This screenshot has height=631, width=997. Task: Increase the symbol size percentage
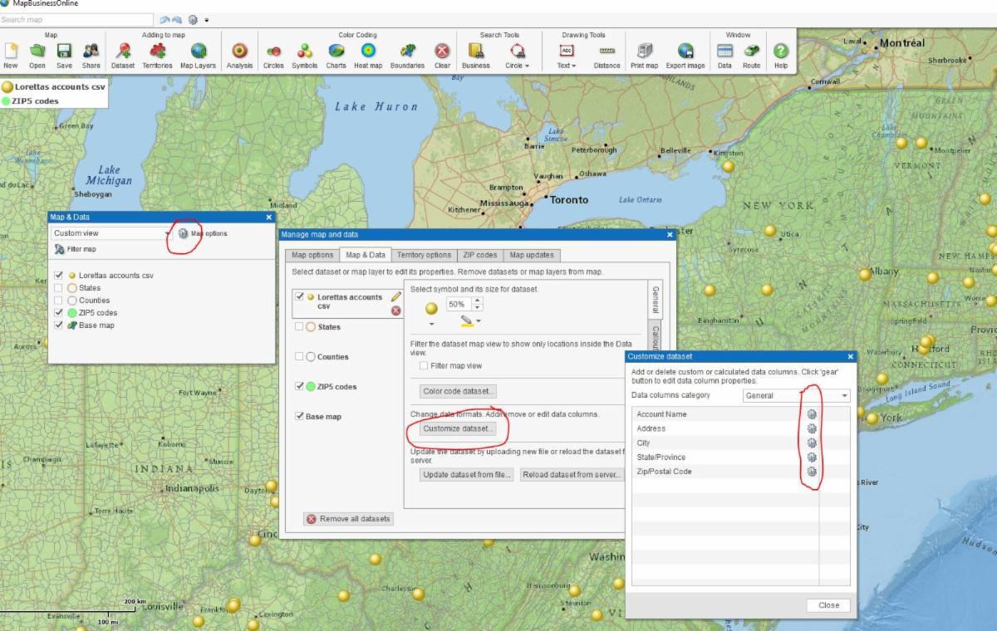pos(477,301)
